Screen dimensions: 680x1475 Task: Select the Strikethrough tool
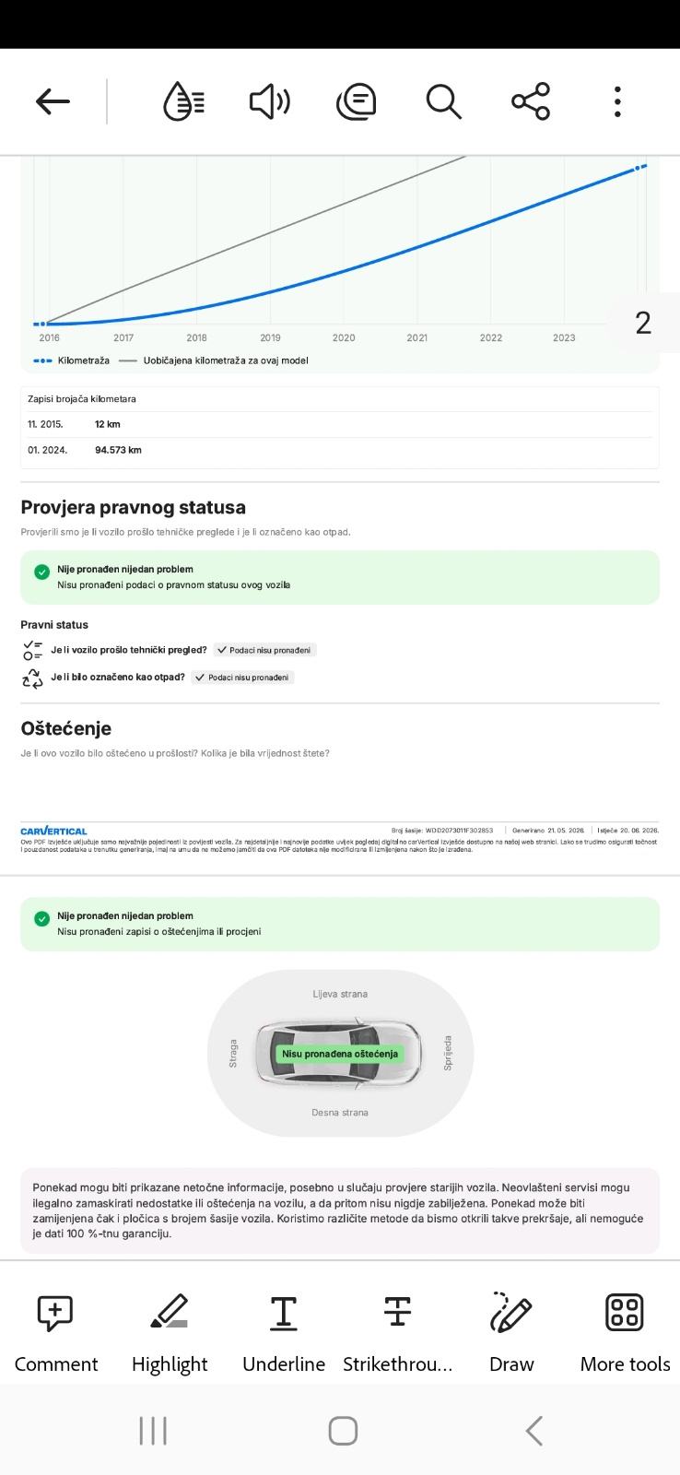[x=398, y=1332]
